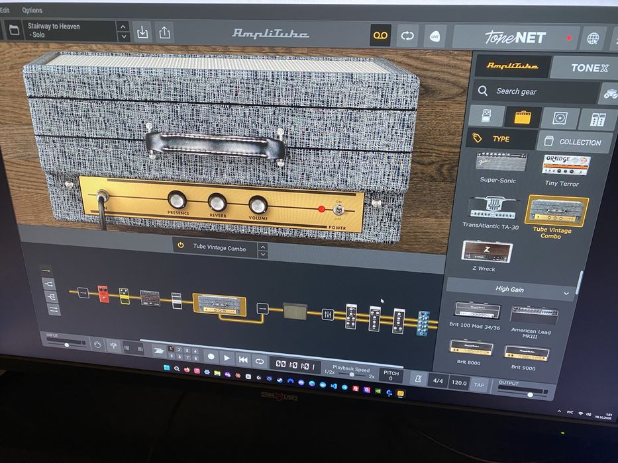This screenshot has height=463, width=618.
Task: Select the cabinet speaker category icon
Action: 560,118
